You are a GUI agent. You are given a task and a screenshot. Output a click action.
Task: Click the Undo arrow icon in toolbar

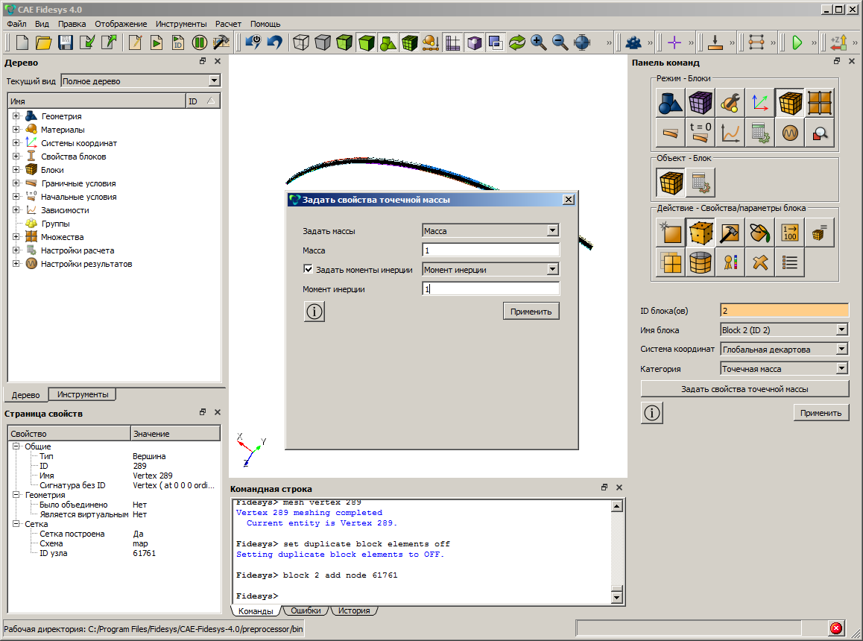click(x=275, y=42)
